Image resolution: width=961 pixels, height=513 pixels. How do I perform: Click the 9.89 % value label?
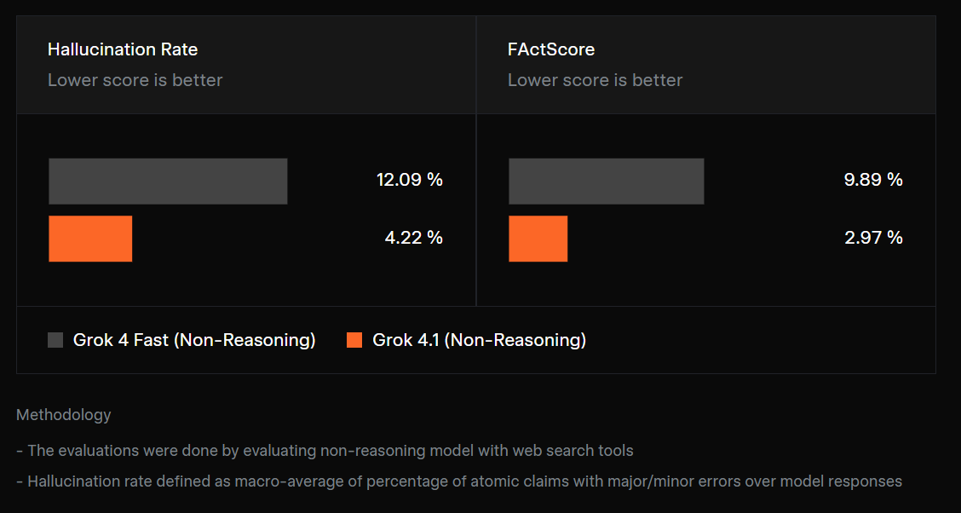(x=873, y=180)
